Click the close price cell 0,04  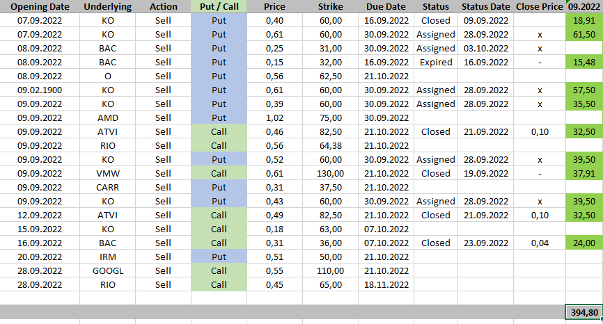[x=540, y=243]
